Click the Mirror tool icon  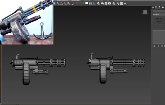[x=91, y=3]
